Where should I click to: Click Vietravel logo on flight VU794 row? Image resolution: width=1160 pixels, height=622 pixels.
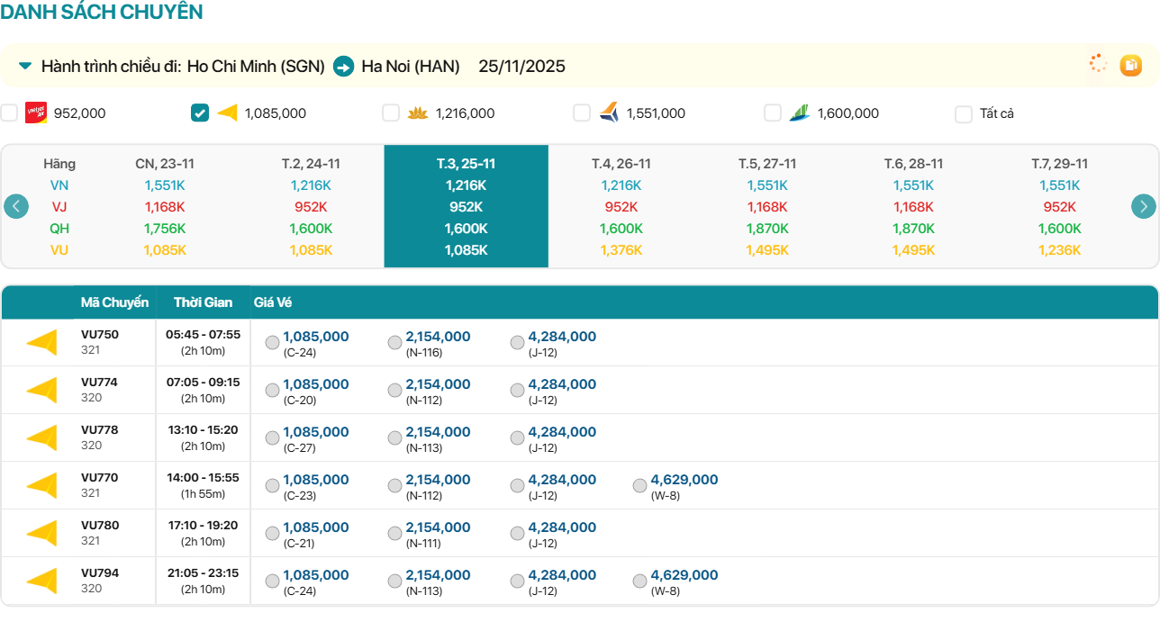point(41,581)
